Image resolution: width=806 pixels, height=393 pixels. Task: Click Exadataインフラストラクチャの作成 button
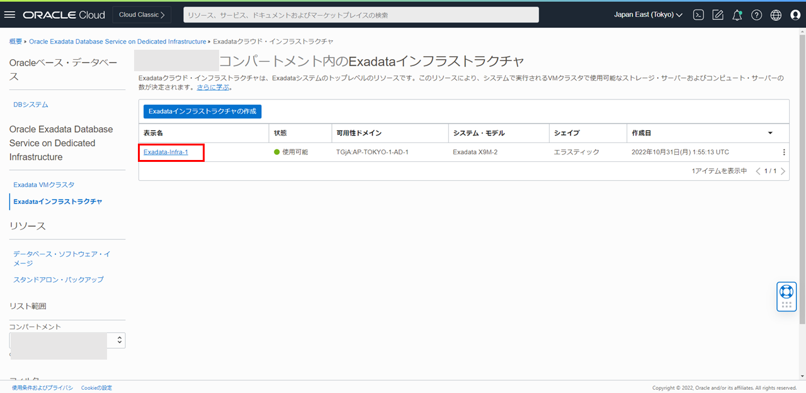(202, 111)
